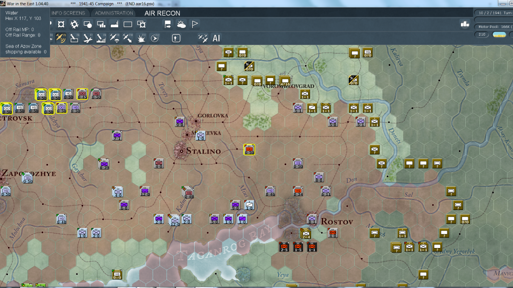Toggle the white flag map overlay
Image resolution: width=513 pixels, height=288 pixels.
point(195,24)
